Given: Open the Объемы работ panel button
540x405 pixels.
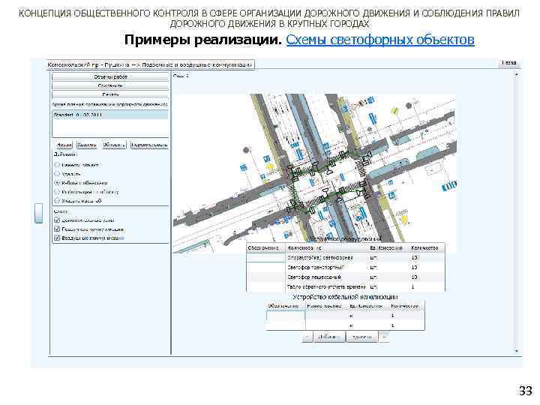Looking at the screenshot, I should (x=110, y=76).
